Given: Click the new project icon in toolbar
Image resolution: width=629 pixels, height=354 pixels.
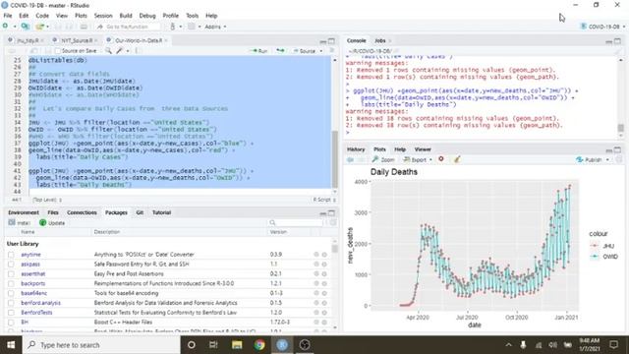Looking at the screenshot, I should [25, 27].
